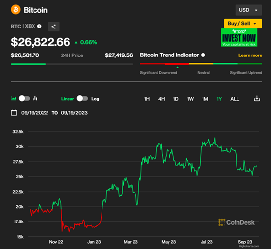Click the 24H high price $27,419.56
Image resolution: width=271 pixels, height=249 pixels.
point(119,55)
